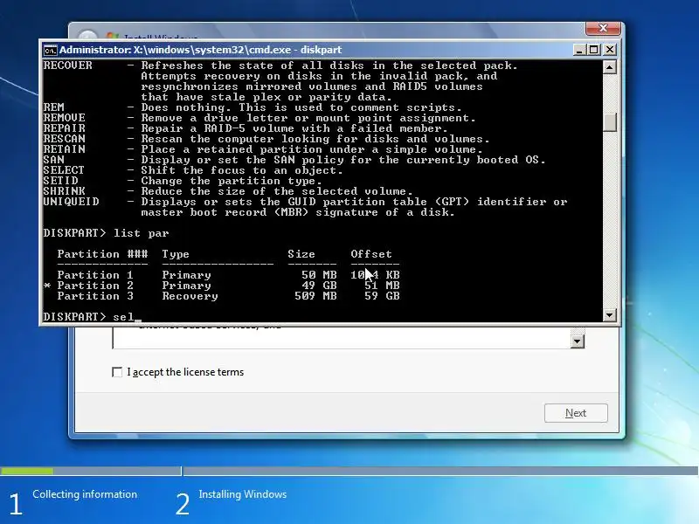Click scroll down arrow in command prompt
Screen dimensions: 699x524
(609, 315)
